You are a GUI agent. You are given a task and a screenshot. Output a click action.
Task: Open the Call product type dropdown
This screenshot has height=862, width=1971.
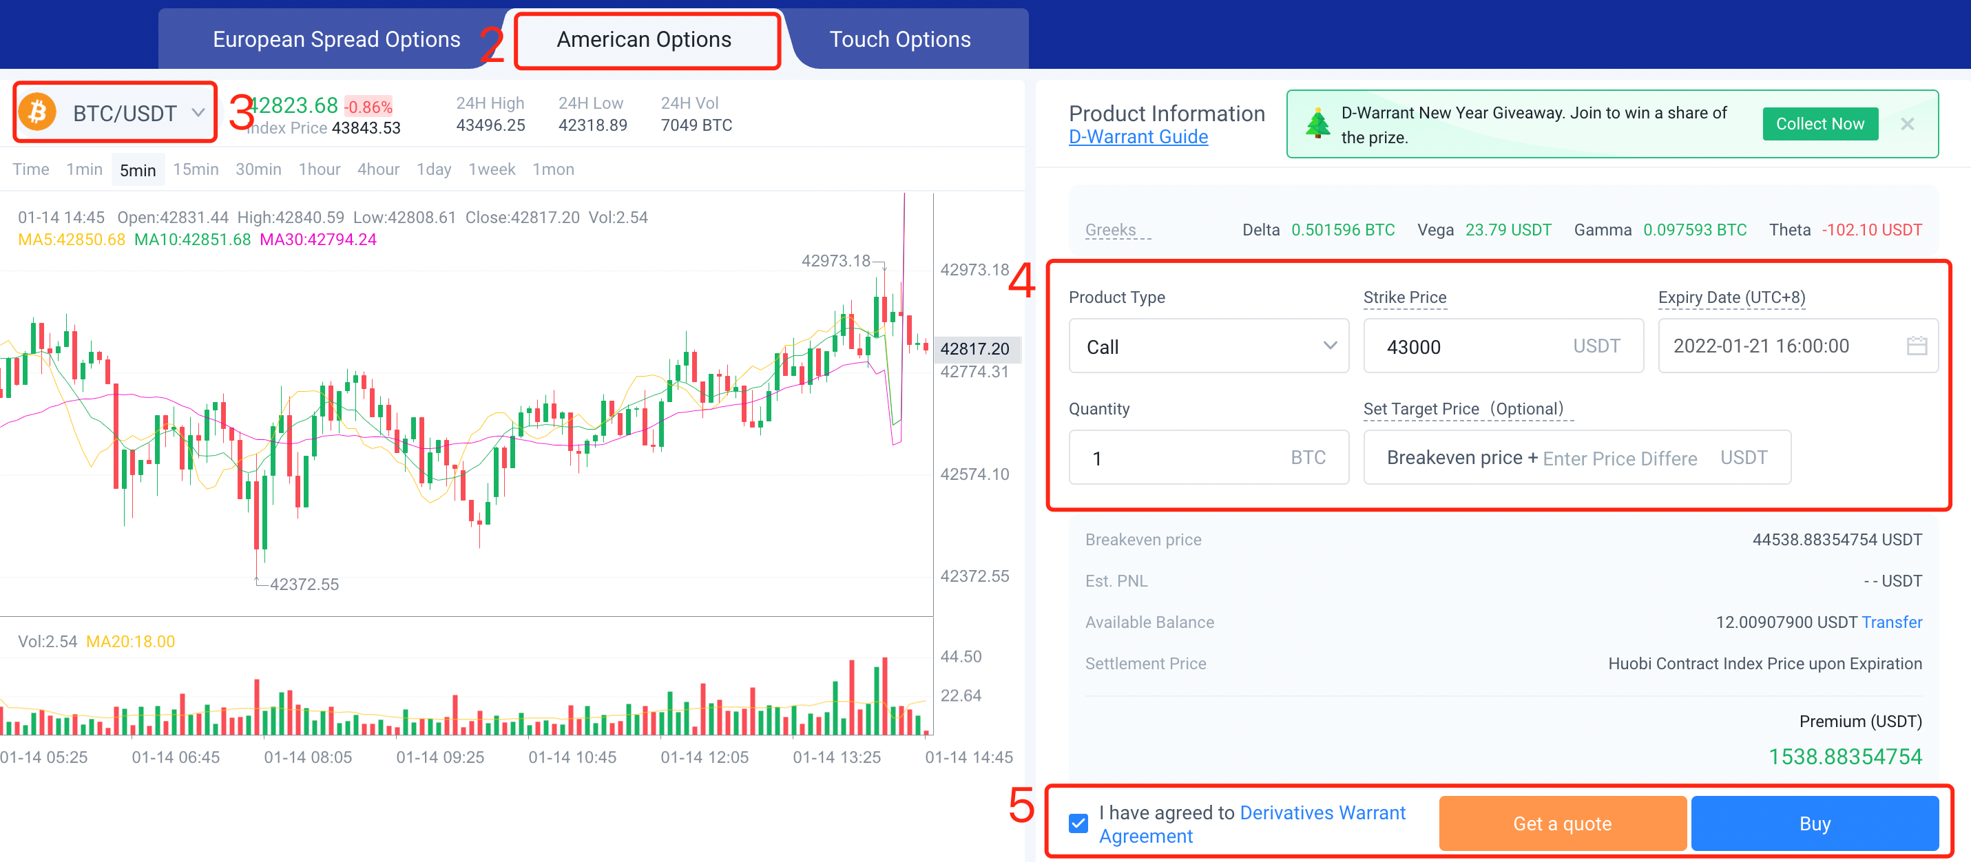1207,346
